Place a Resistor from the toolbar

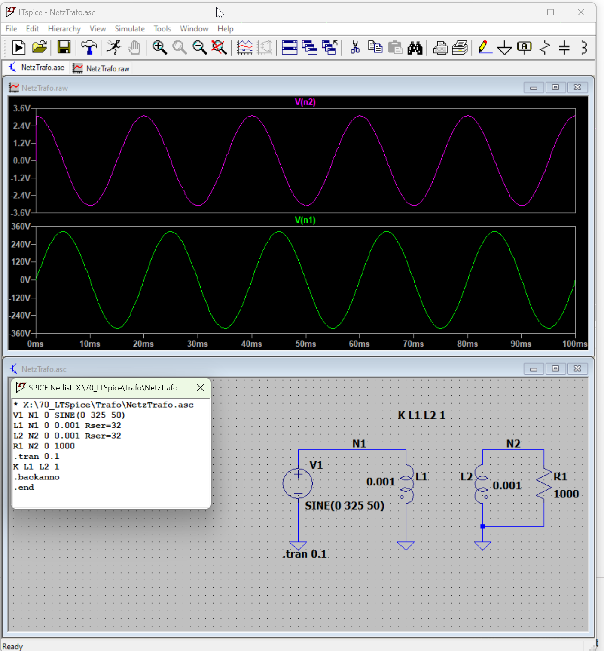click(545, 47)
